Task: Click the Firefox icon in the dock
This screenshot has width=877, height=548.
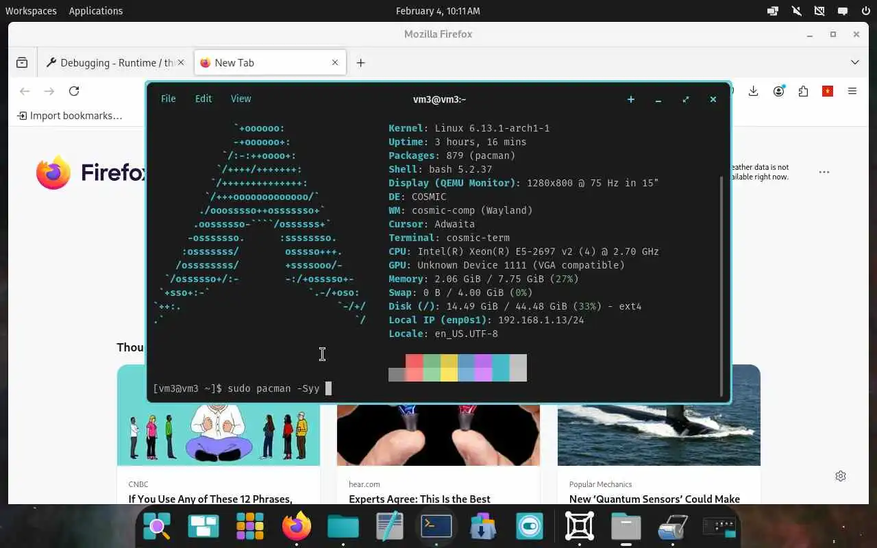Action: point(297,526)
